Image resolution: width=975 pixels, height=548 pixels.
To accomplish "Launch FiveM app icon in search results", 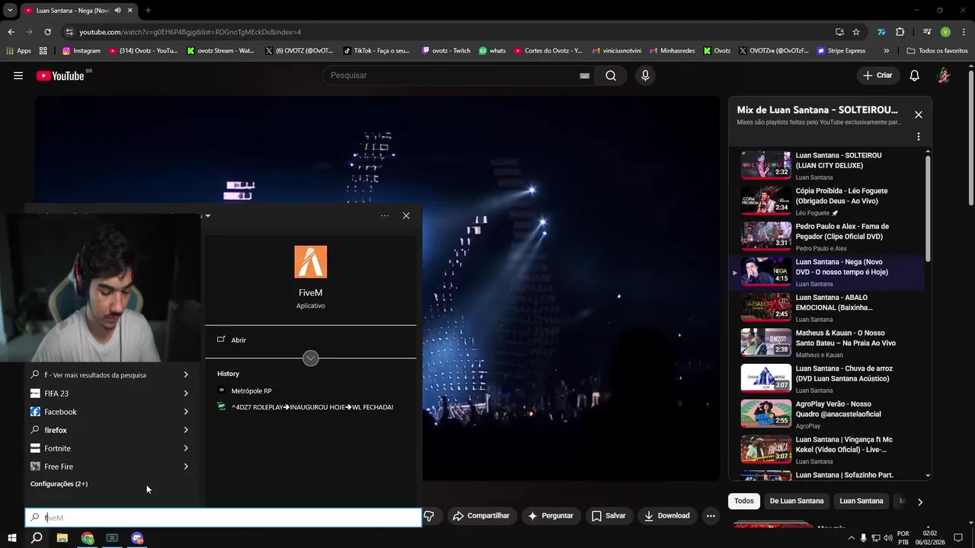I will pyautogui.click(x=311, y=262).
